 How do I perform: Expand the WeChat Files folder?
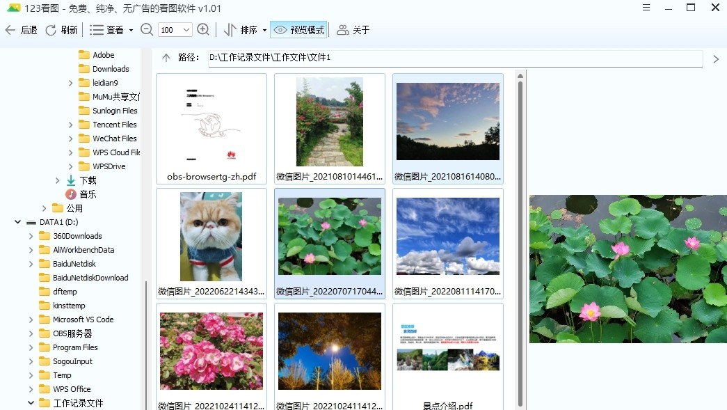tap(70, 139)
